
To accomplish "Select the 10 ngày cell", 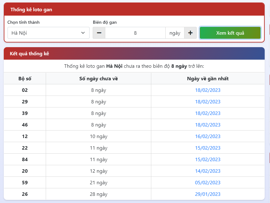I will click(x=98, y=136).
